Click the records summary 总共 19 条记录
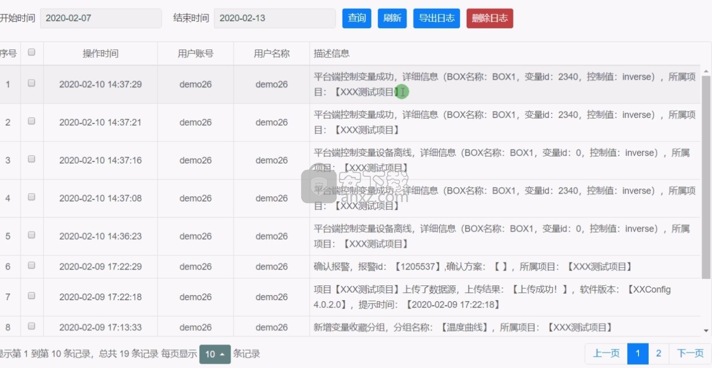 click(x=129, y=354)
